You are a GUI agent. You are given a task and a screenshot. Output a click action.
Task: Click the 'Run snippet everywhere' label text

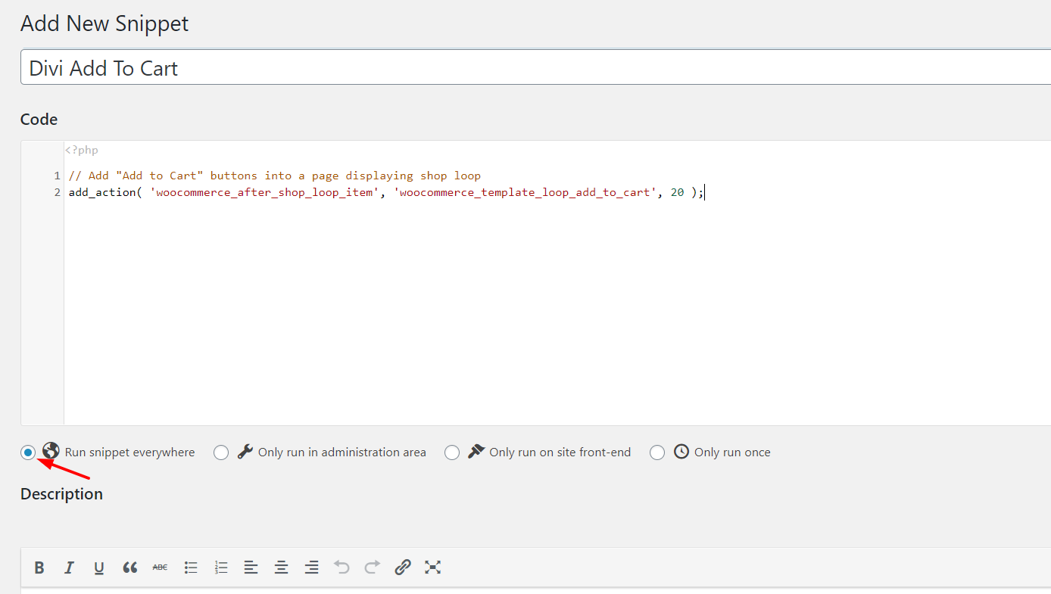[129, 452]
